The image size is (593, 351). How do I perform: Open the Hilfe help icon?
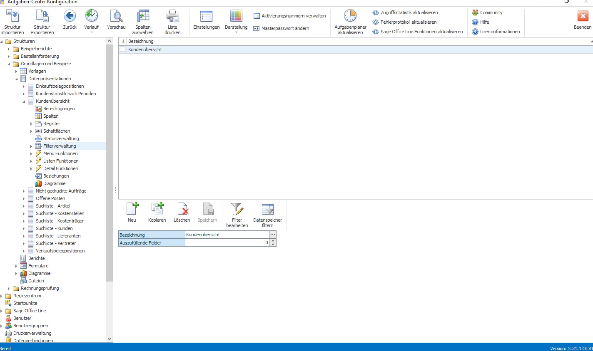click(x=475, y=22)
